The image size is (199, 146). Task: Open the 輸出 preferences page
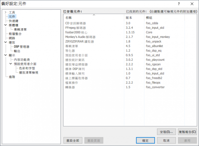(17, 51)
